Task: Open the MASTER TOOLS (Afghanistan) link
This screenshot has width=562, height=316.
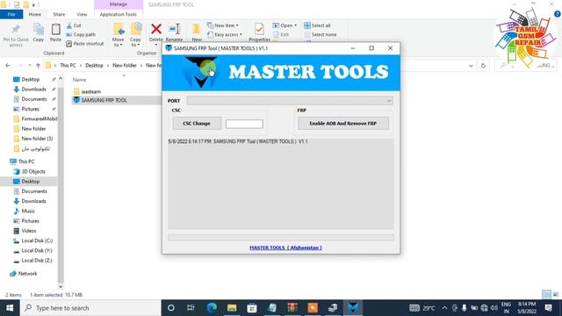Action: [x=285, y=248]
